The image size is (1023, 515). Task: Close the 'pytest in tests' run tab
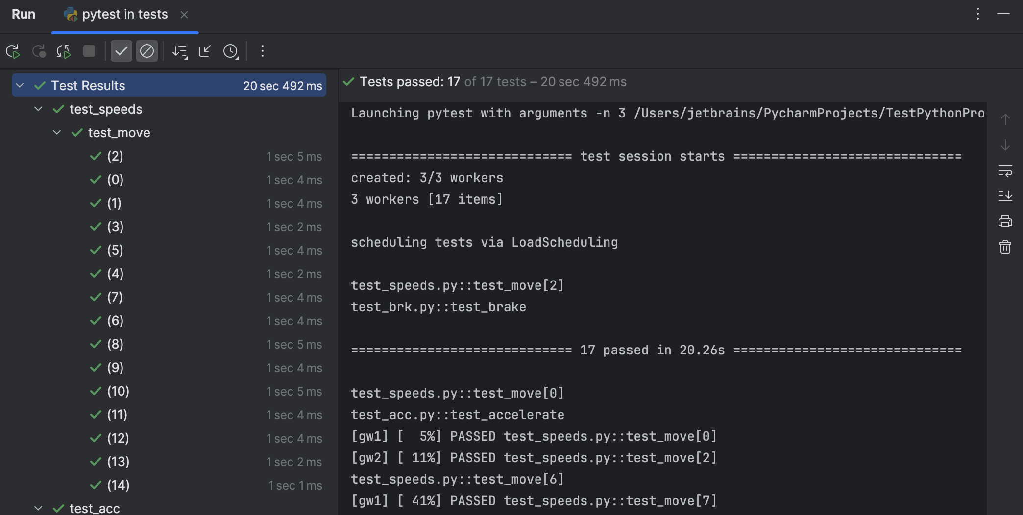184,15
